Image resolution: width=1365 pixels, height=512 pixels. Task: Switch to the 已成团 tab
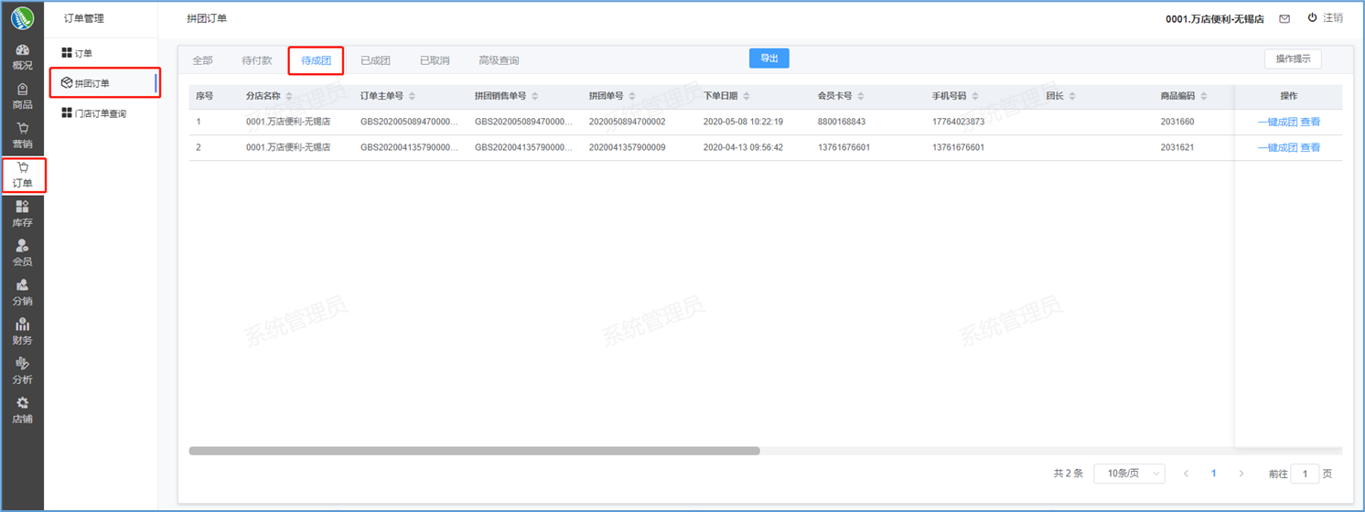[x=375, y=60]
